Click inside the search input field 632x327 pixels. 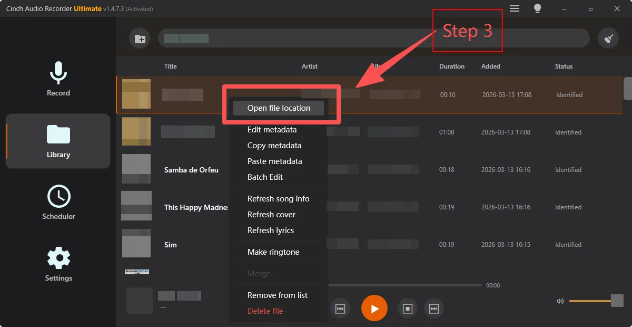point(369,37)
